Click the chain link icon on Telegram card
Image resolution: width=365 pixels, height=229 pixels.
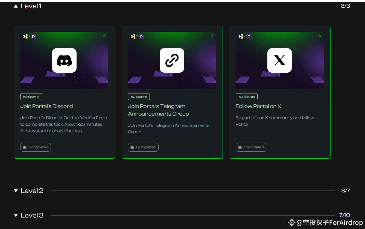[172, 60]
